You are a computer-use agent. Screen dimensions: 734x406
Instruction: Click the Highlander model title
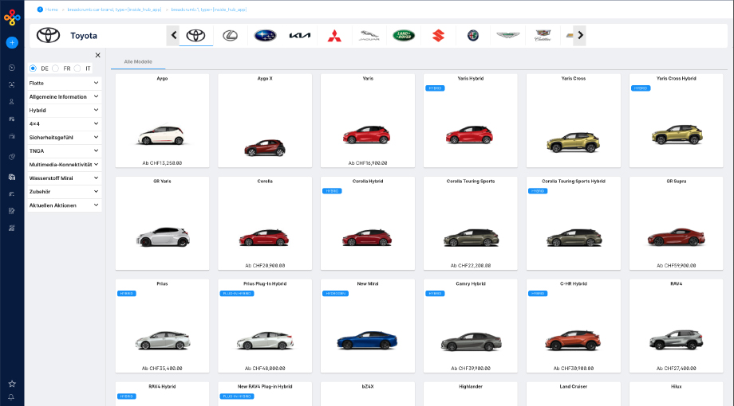point(471,386)
